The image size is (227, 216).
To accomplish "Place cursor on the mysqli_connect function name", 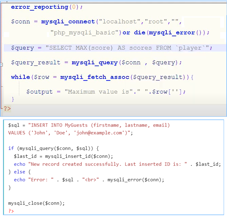I will (68, 22).
